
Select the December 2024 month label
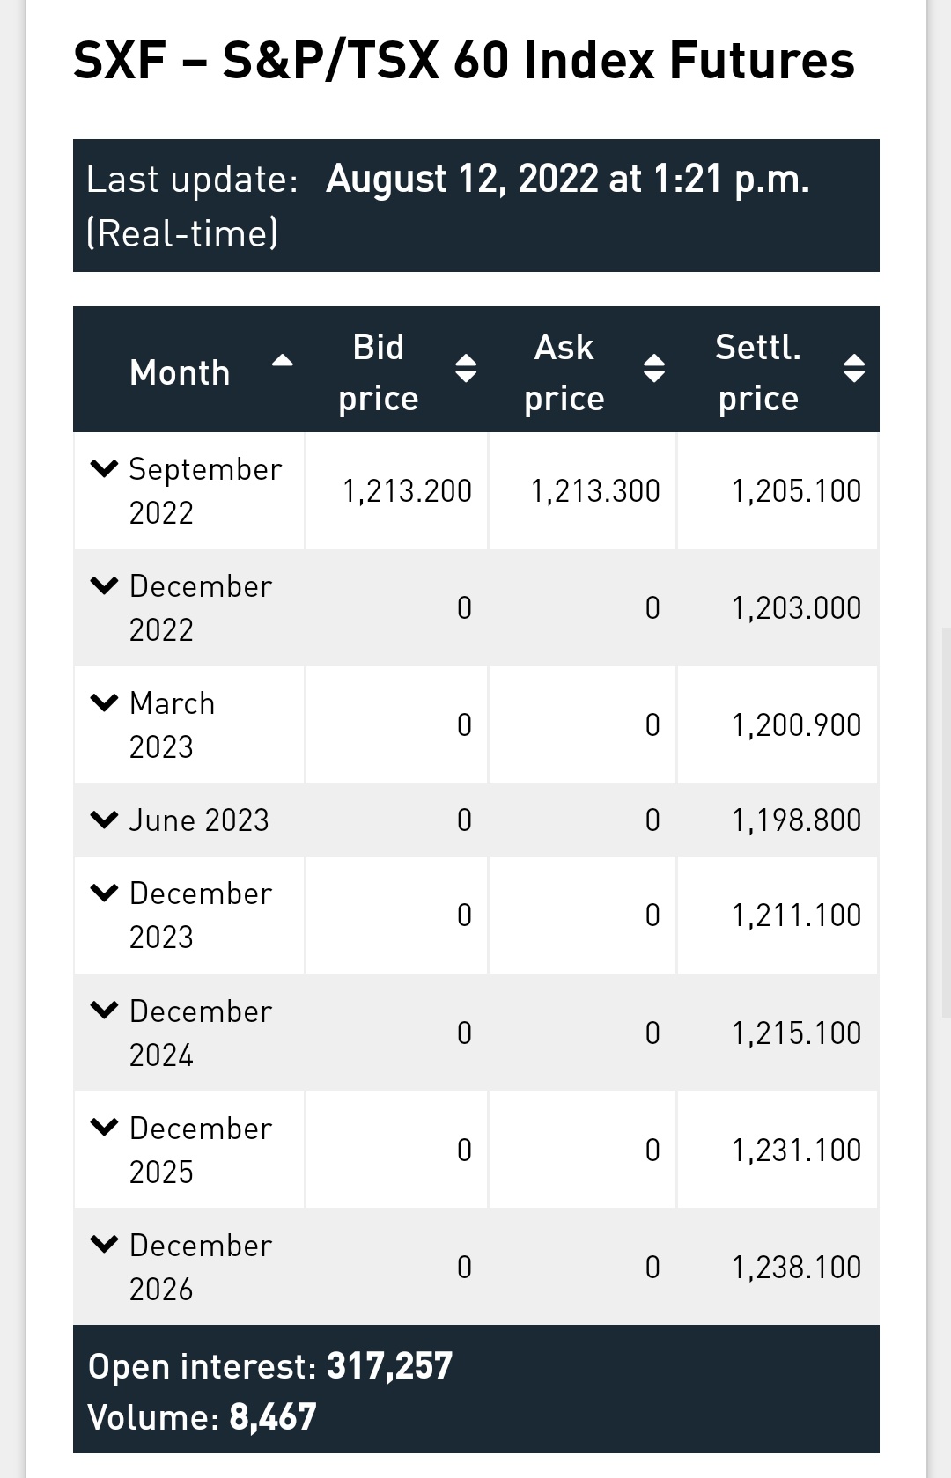point(201,1033)
